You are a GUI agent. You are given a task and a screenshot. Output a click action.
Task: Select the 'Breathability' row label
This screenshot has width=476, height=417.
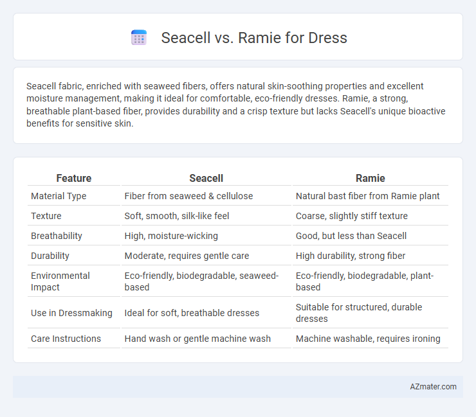click(x=57, y=236)
